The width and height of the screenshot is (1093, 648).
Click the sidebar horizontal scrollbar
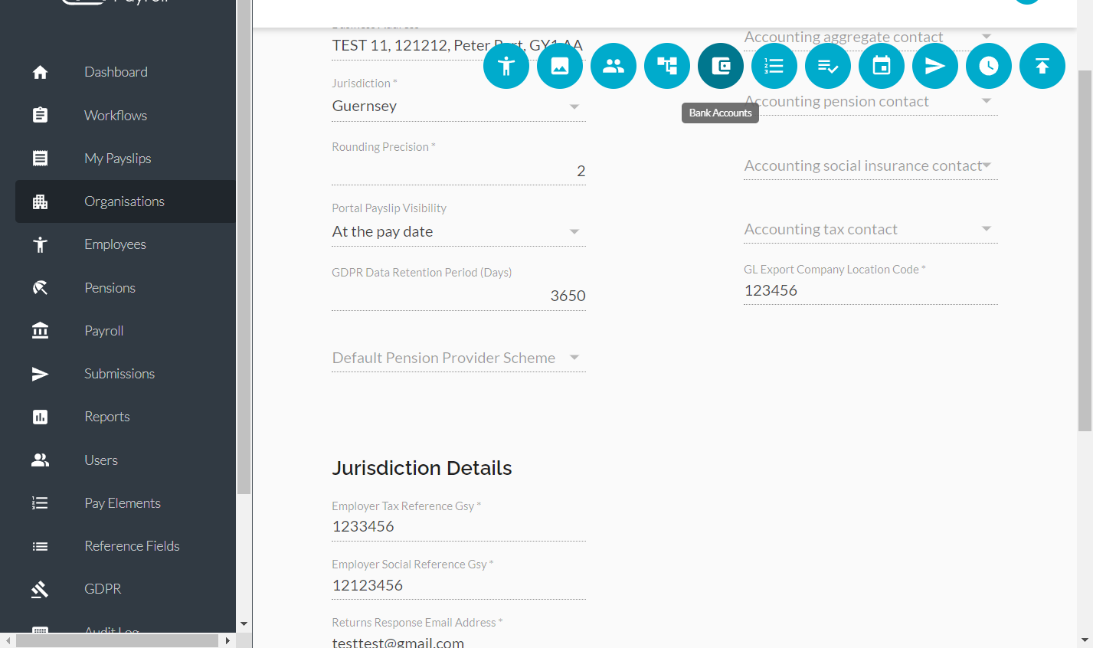click(x=116, y=640)
